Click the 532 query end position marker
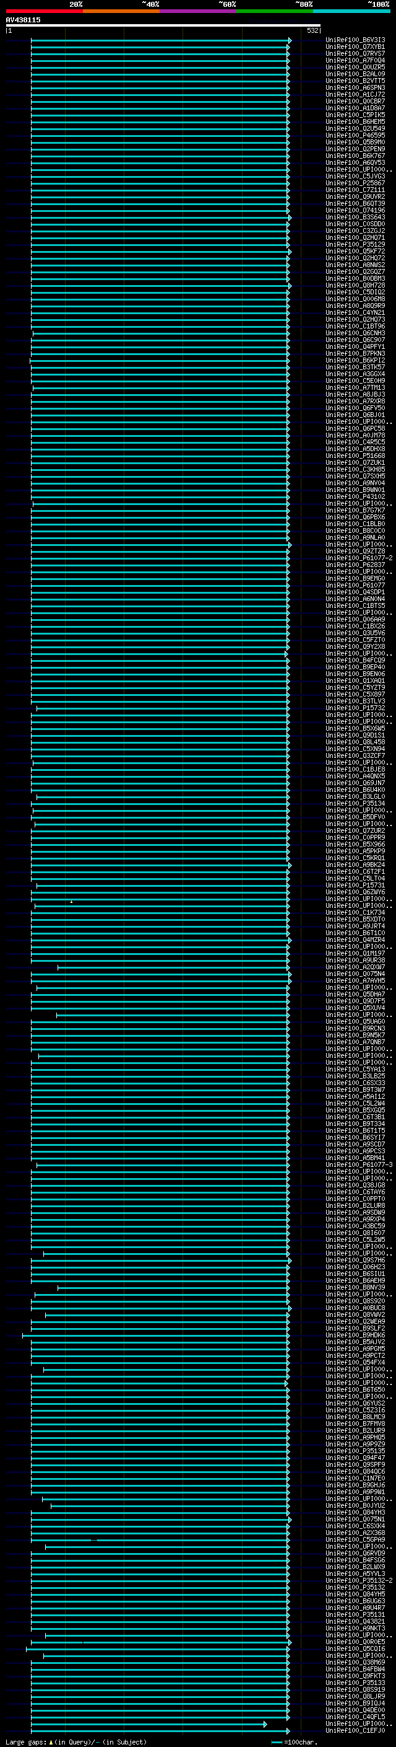This screenshot has height=1747, width=396. (x=312, y=30)
